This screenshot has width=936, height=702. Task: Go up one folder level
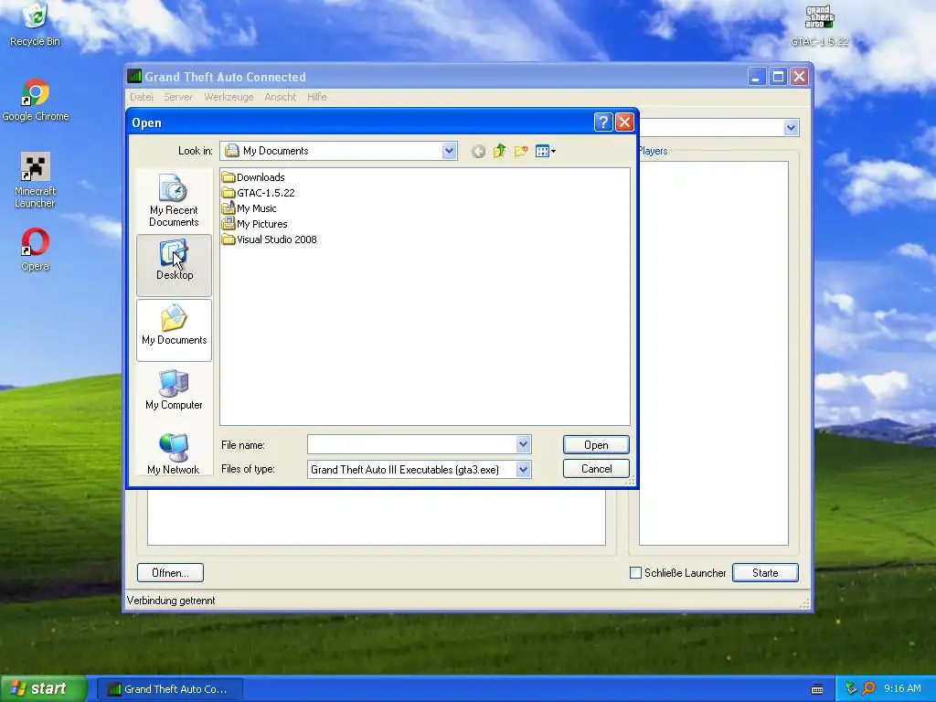(500, 151)
